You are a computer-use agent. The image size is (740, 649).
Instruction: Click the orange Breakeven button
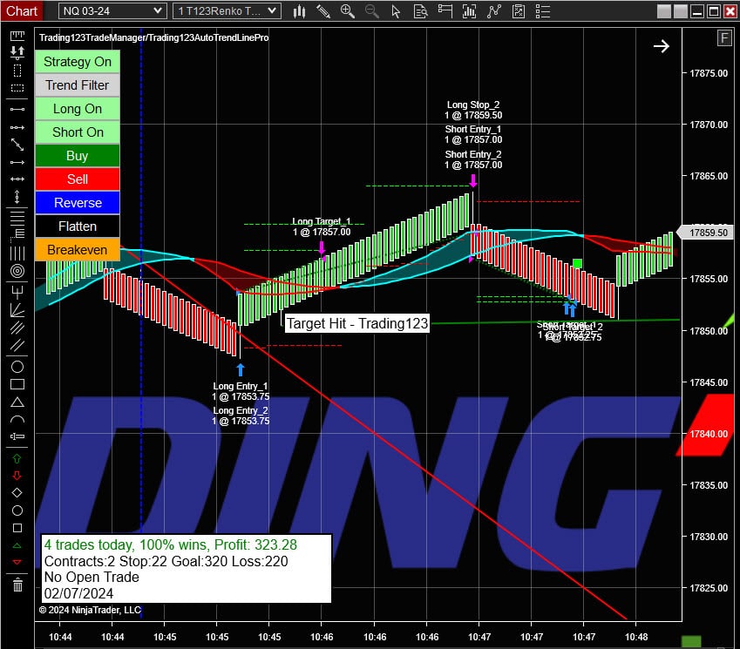[78, 249]
